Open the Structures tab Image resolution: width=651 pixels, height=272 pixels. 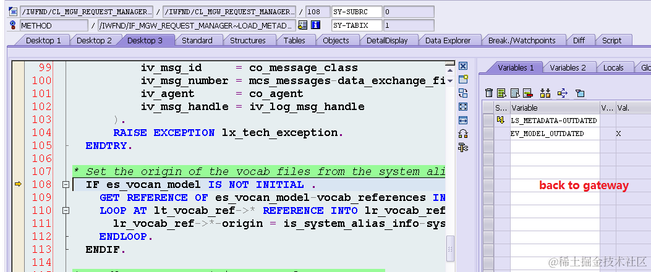[247, 40]
